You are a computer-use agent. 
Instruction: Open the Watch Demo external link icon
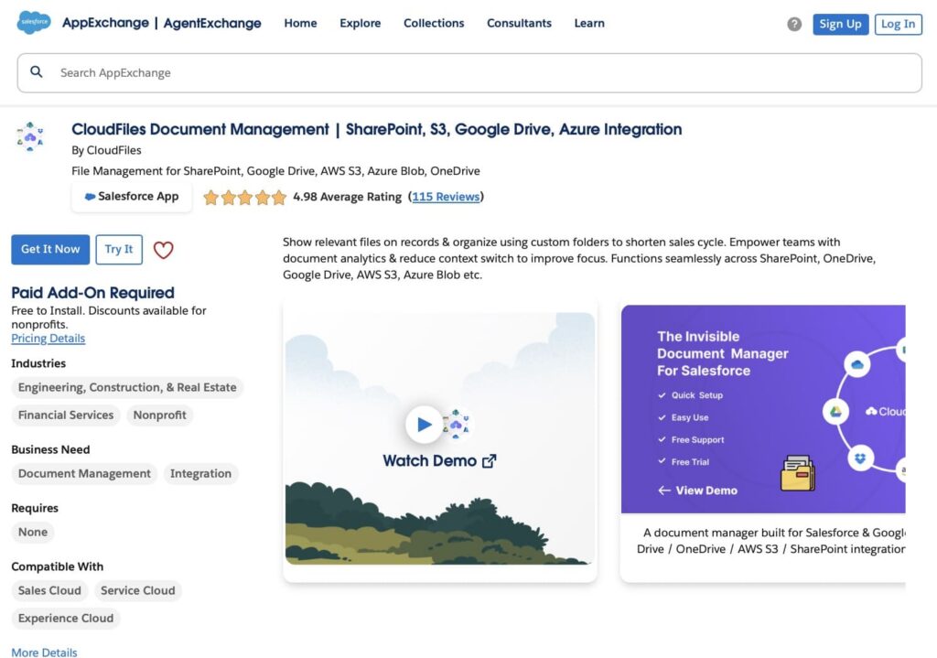tap(490, 461)
